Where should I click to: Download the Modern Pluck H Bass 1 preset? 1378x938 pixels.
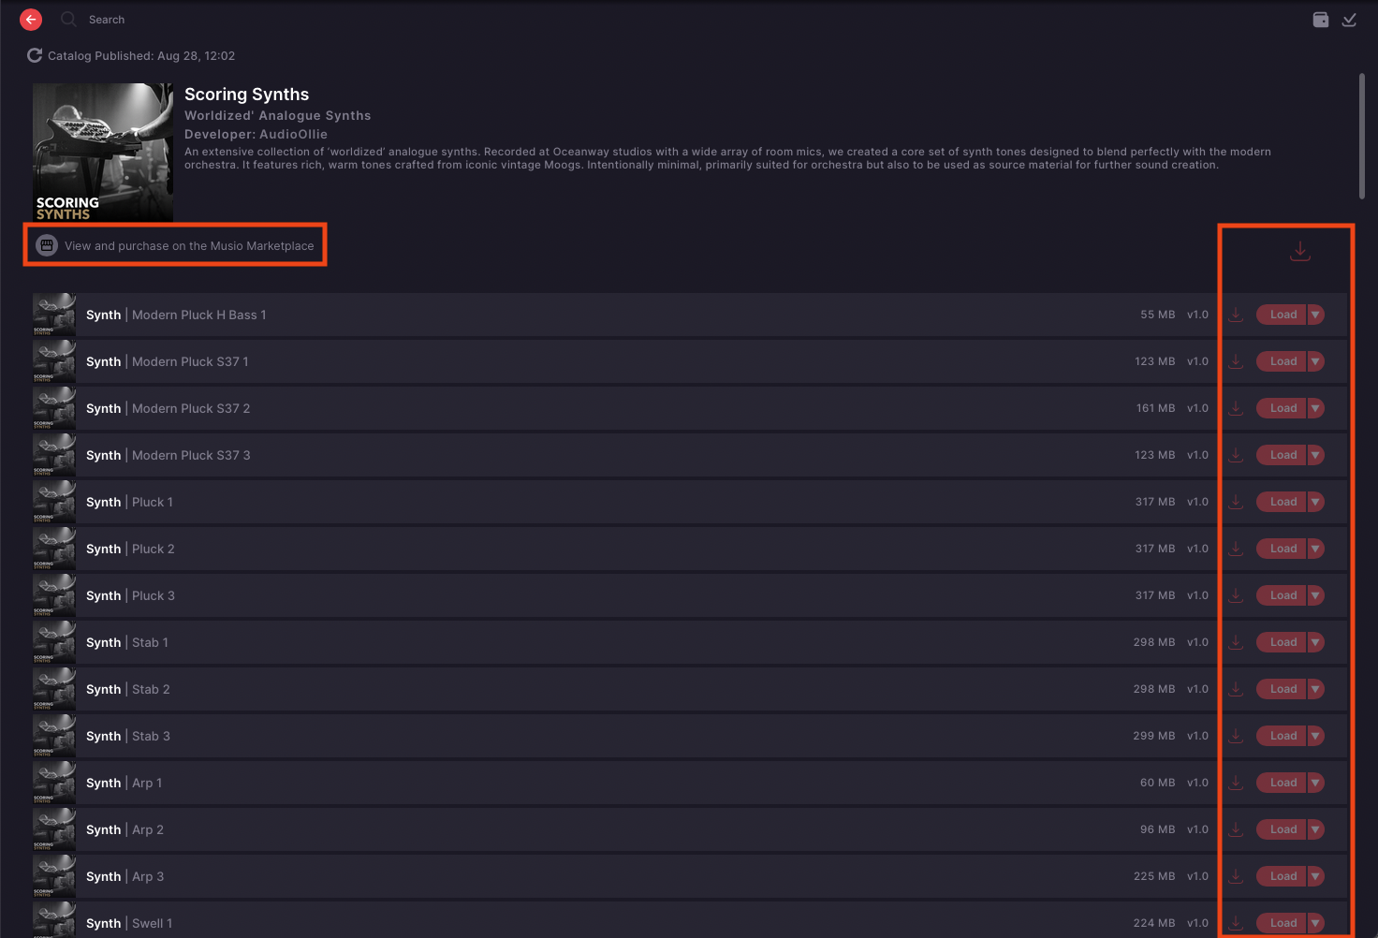1236,315
